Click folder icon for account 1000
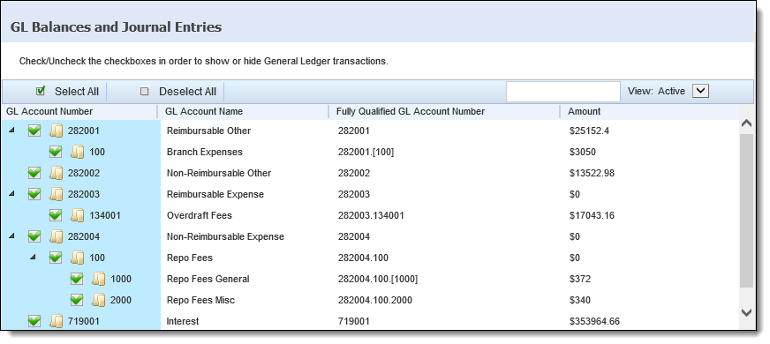 click(99, 279)
